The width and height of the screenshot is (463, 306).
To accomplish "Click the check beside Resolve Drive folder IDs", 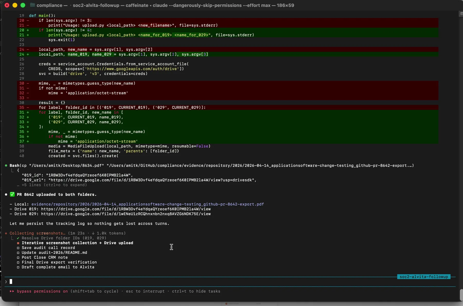I will 18,238.
